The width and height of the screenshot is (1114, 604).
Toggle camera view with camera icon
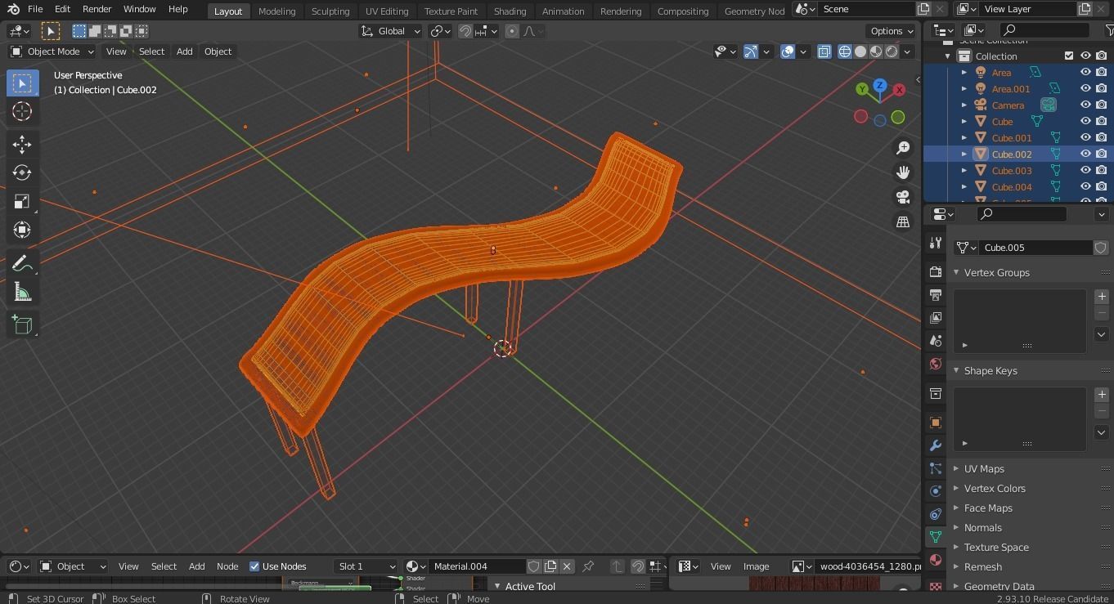(x=903, y=197)
